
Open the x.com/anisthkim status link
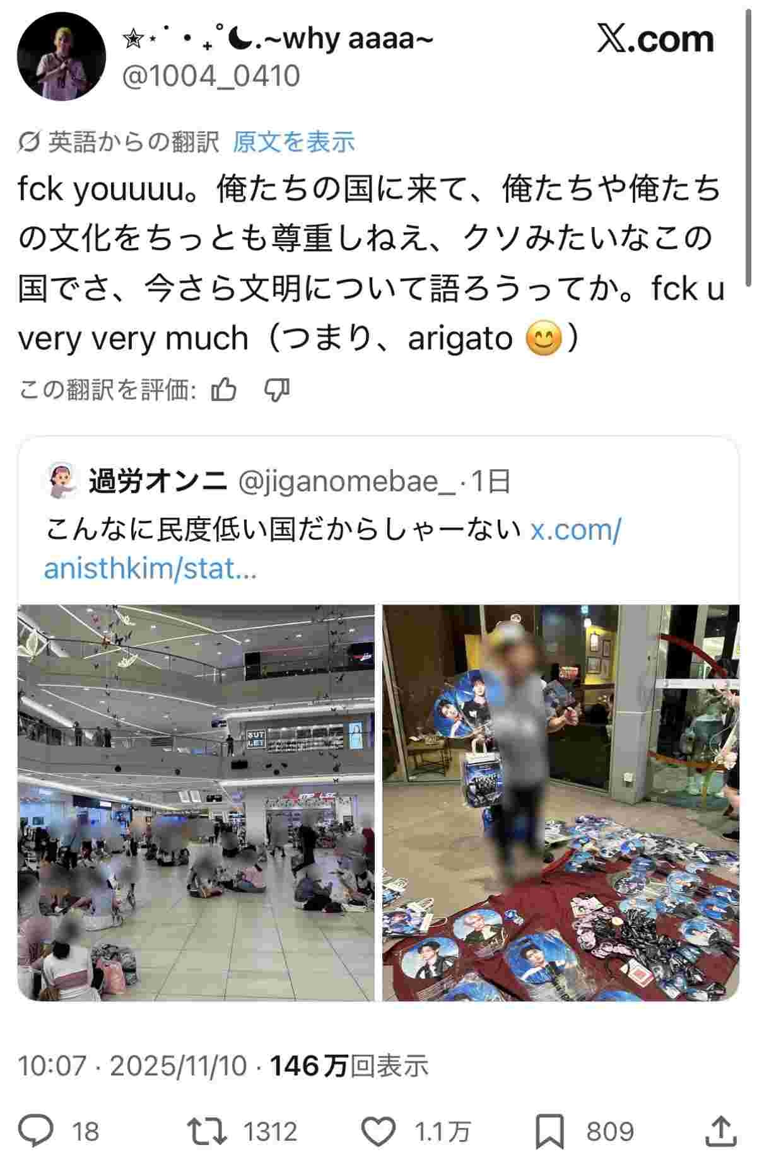tap(332, 549)
